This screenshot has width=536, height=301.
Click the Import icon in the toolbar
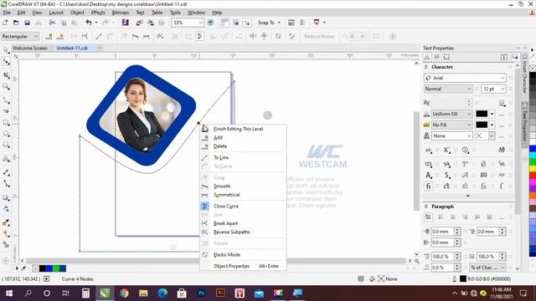(x=140, y=23)
